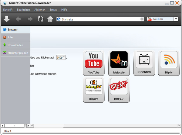Viewport: 182px width, 135px height.
Task: Open the Hilfe menu
Action: tap(64, 10)
